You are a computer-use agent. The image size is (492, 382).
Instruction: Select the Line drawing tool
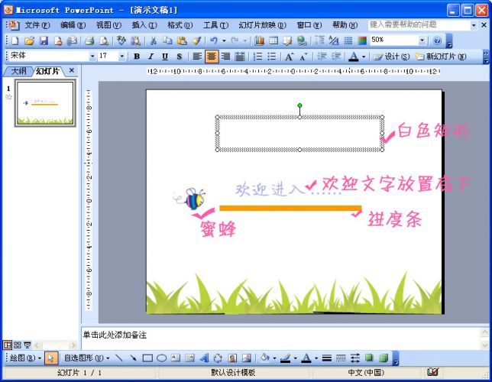(120, 358)
